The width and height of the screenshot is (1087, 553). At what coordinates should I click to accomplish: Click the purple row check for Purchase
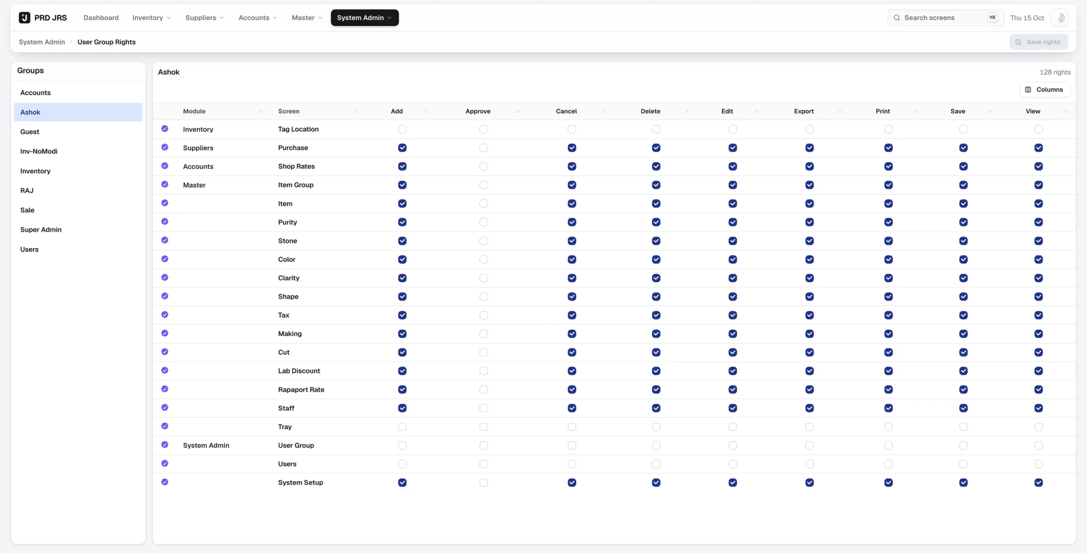click(x=165, y=147)
